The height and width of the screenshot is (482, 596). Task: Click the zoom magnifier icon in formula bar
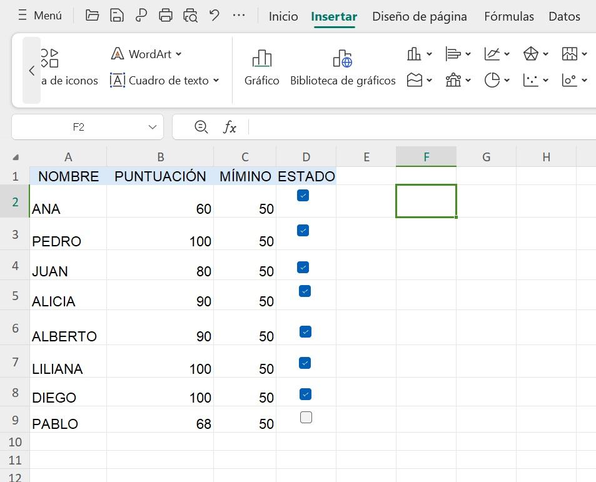point(201,127)
